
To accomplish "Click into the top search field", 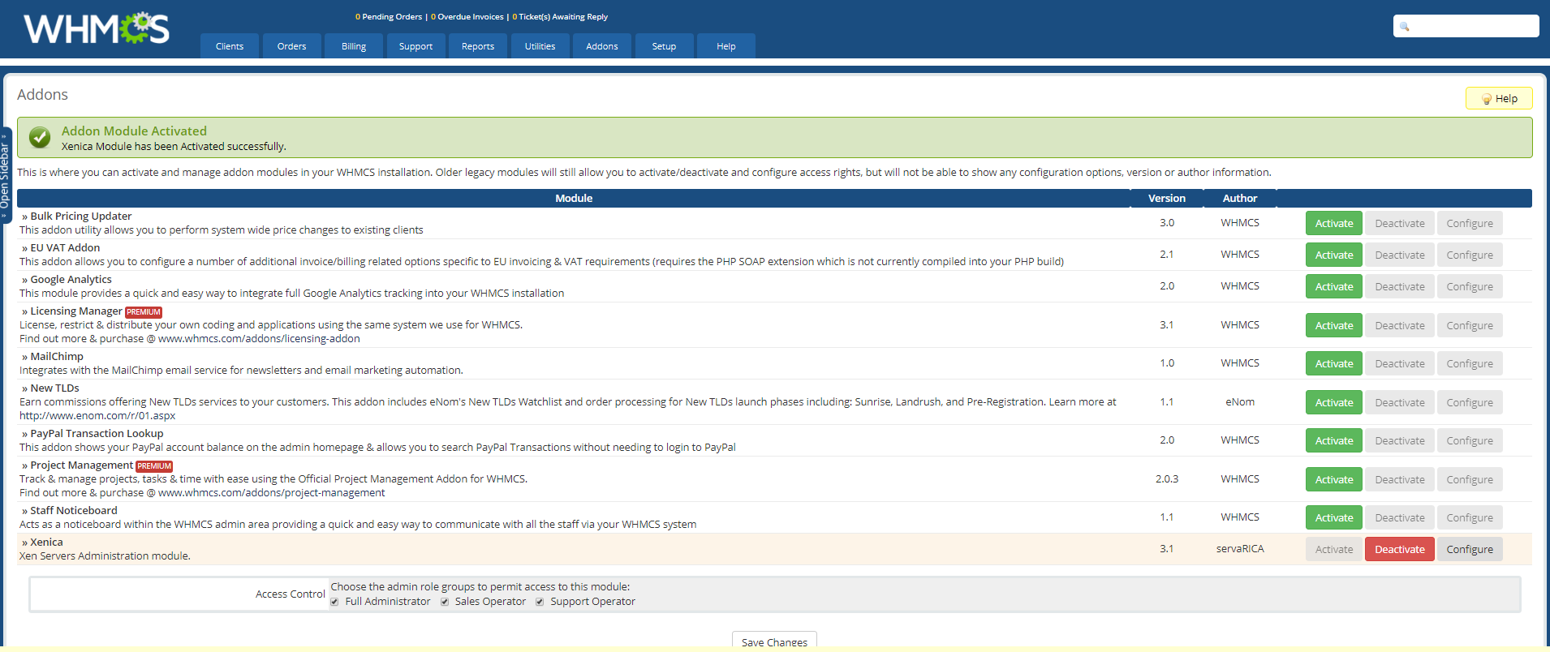I will [1466, 26].
